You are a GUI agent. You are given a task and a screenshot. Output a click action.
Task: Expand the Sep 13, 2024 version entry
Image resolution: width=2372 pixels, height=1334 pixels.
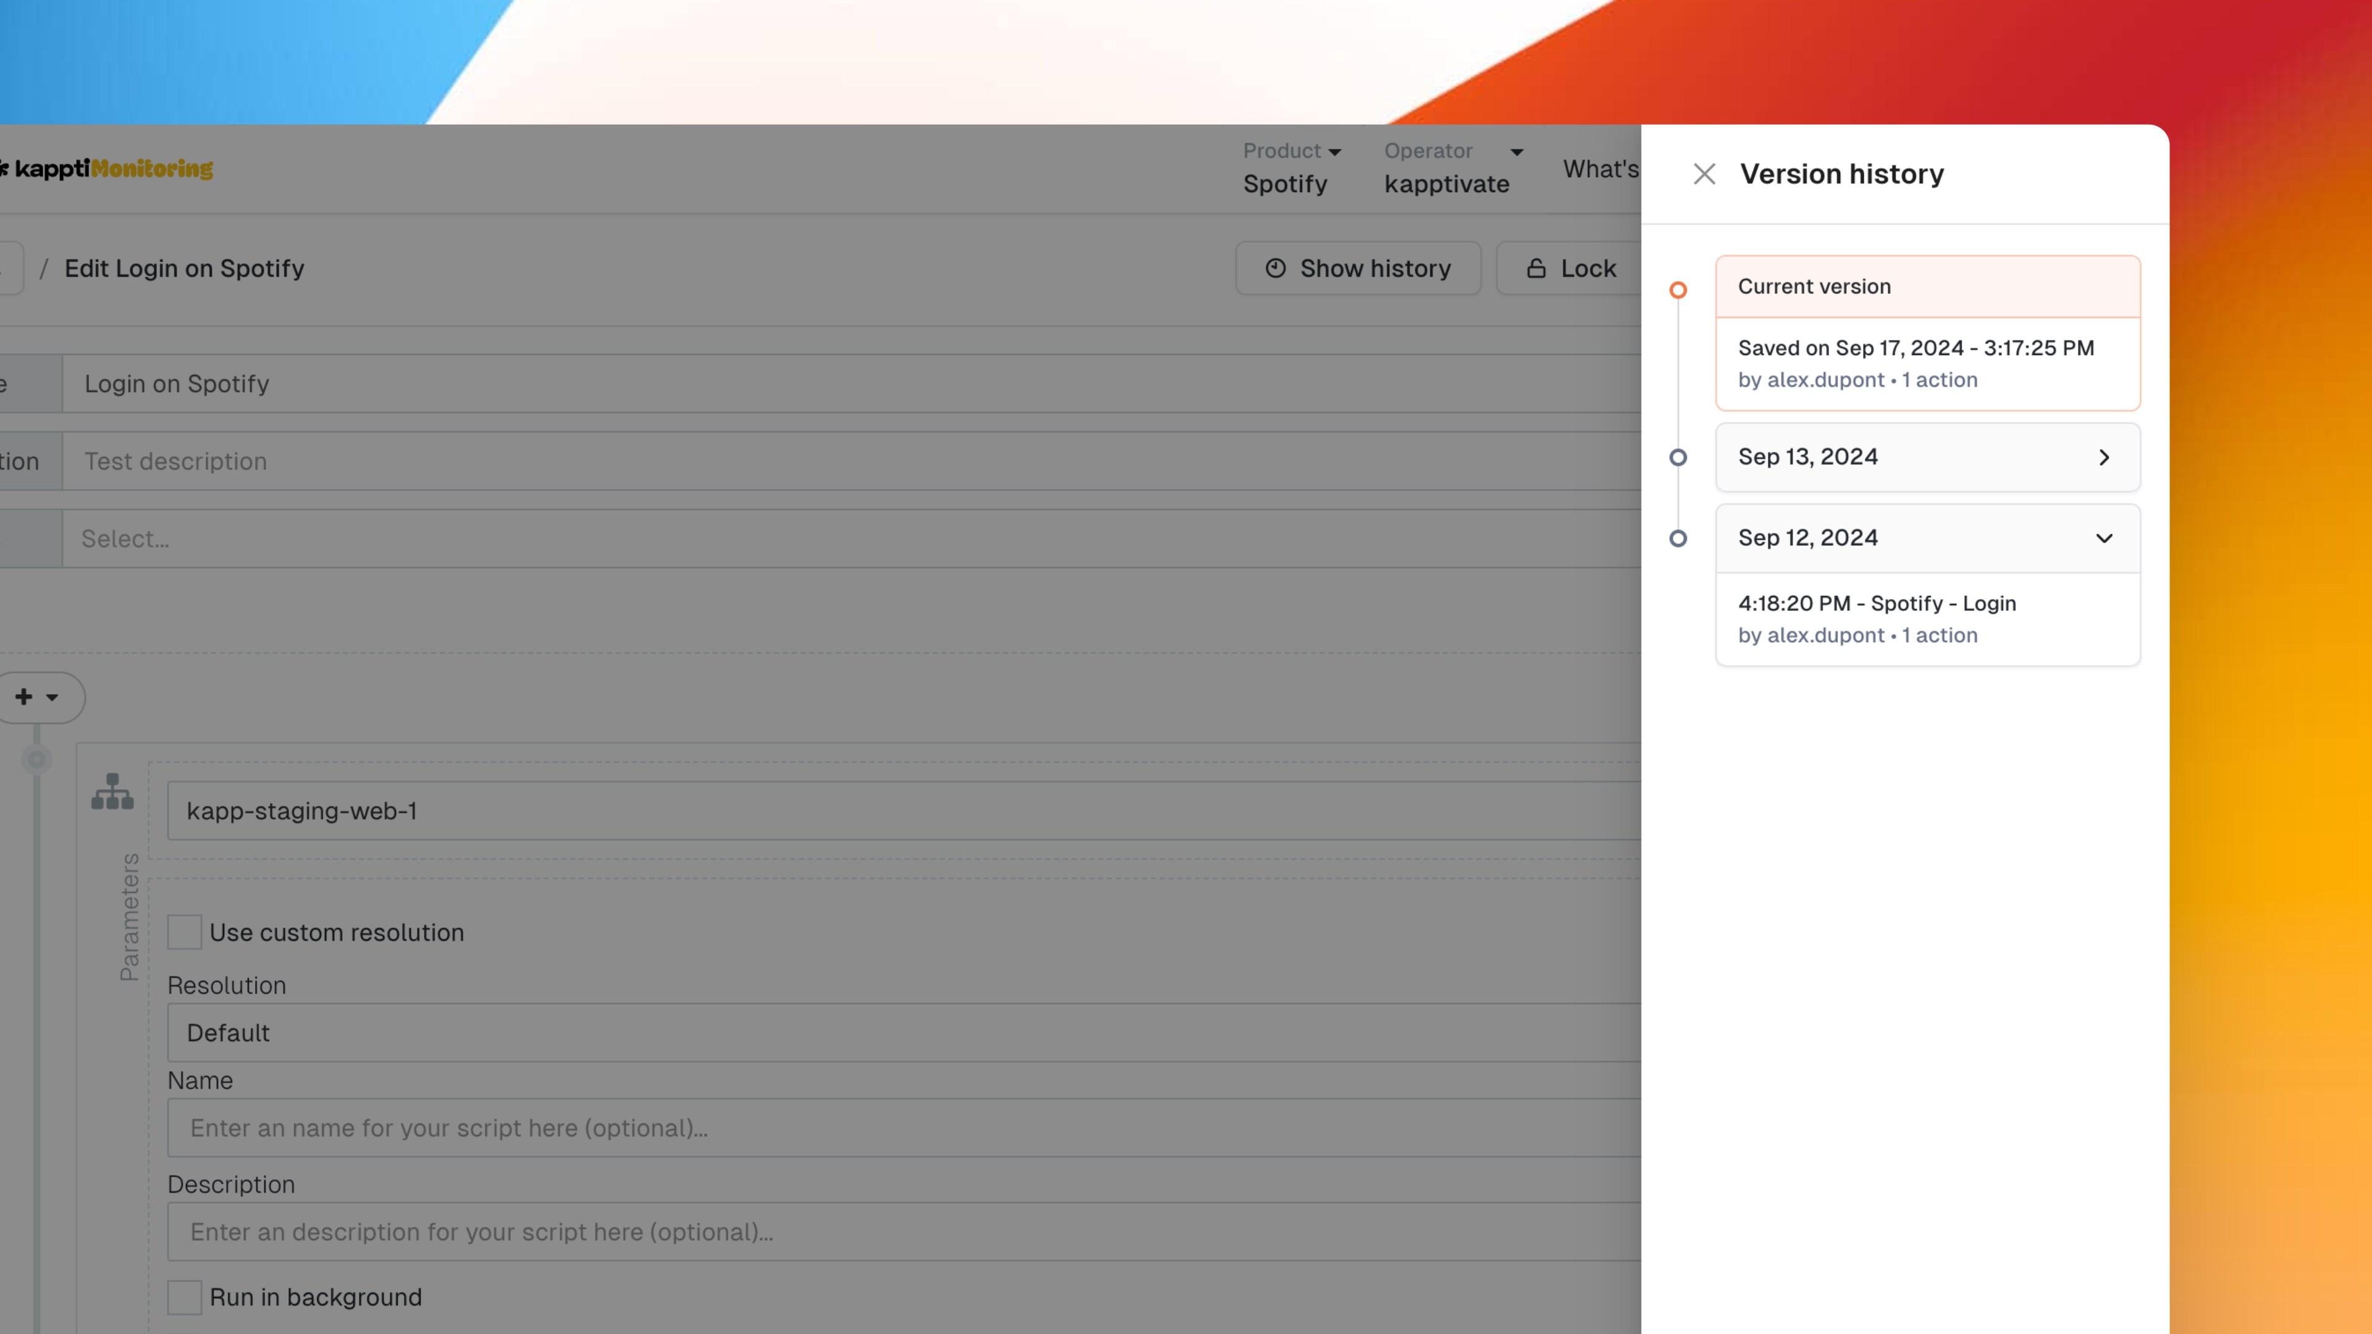[x=2103, y=458]
